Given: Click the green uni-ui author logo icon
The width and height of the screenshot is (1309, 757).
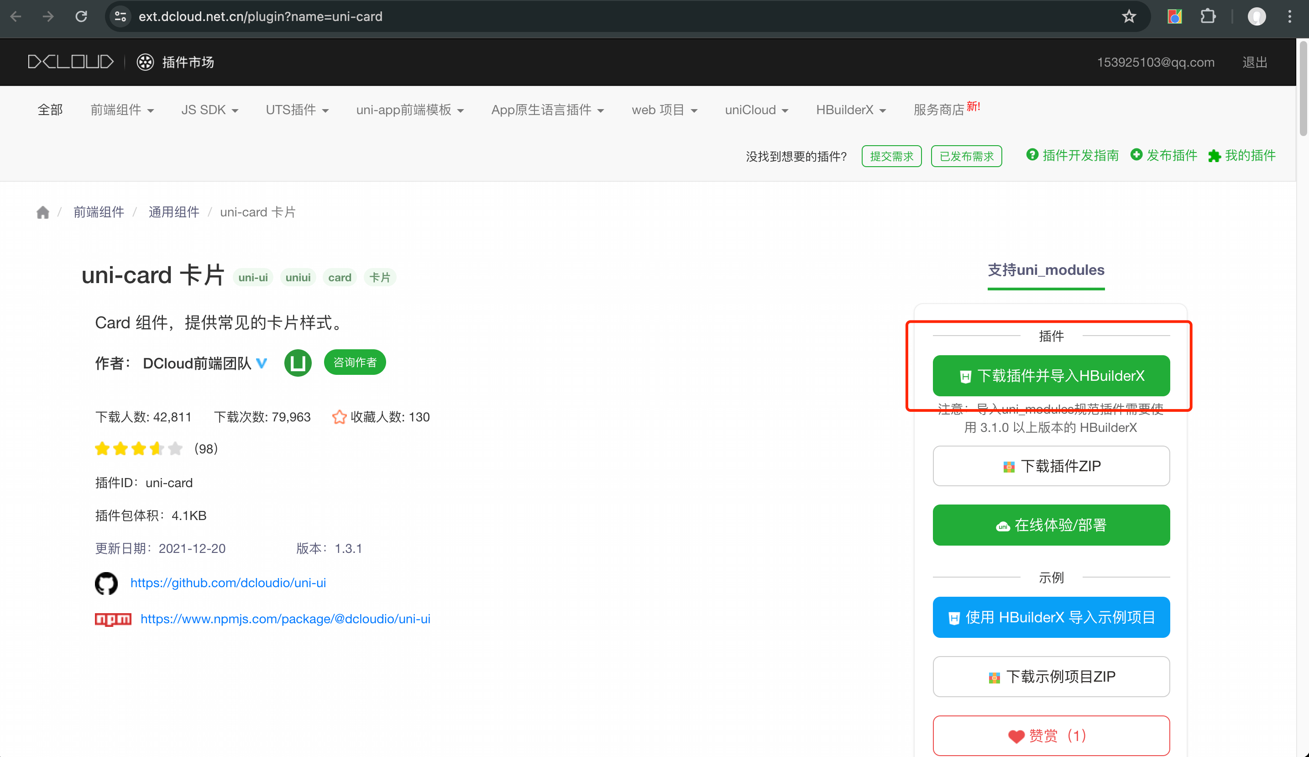Looking at the screenshot, I should tap(298, 363).
